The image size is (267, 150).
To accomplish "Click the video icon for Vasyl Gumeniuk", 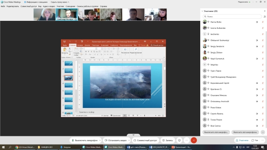I will 257,59.
